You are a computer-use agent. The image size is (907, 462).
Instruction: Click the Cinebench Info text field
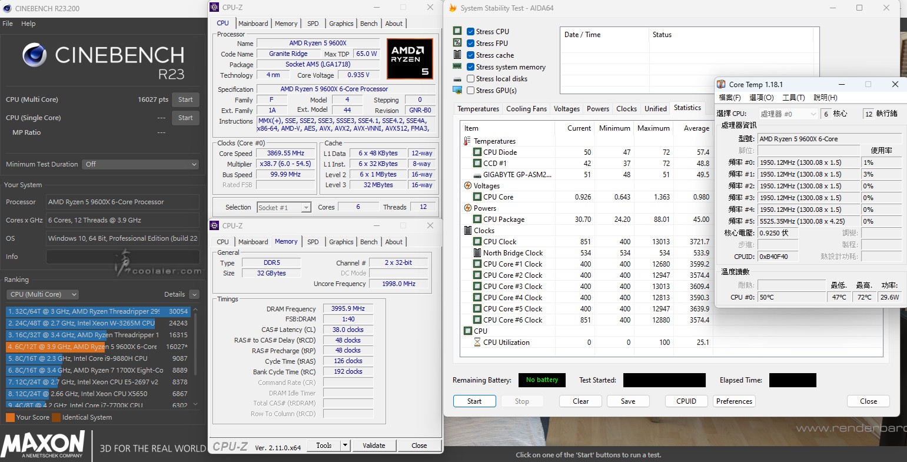(122, 257)
